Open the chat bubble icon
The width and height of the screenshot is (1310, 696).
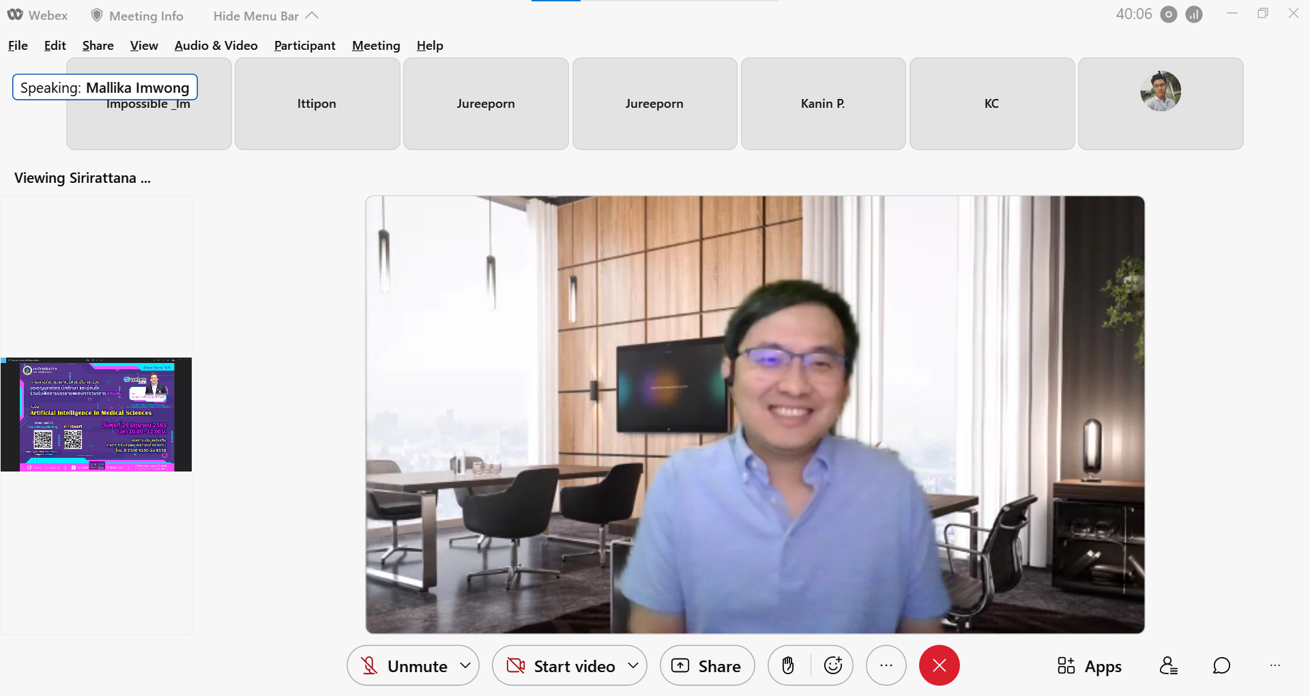tap(1221, 665)
